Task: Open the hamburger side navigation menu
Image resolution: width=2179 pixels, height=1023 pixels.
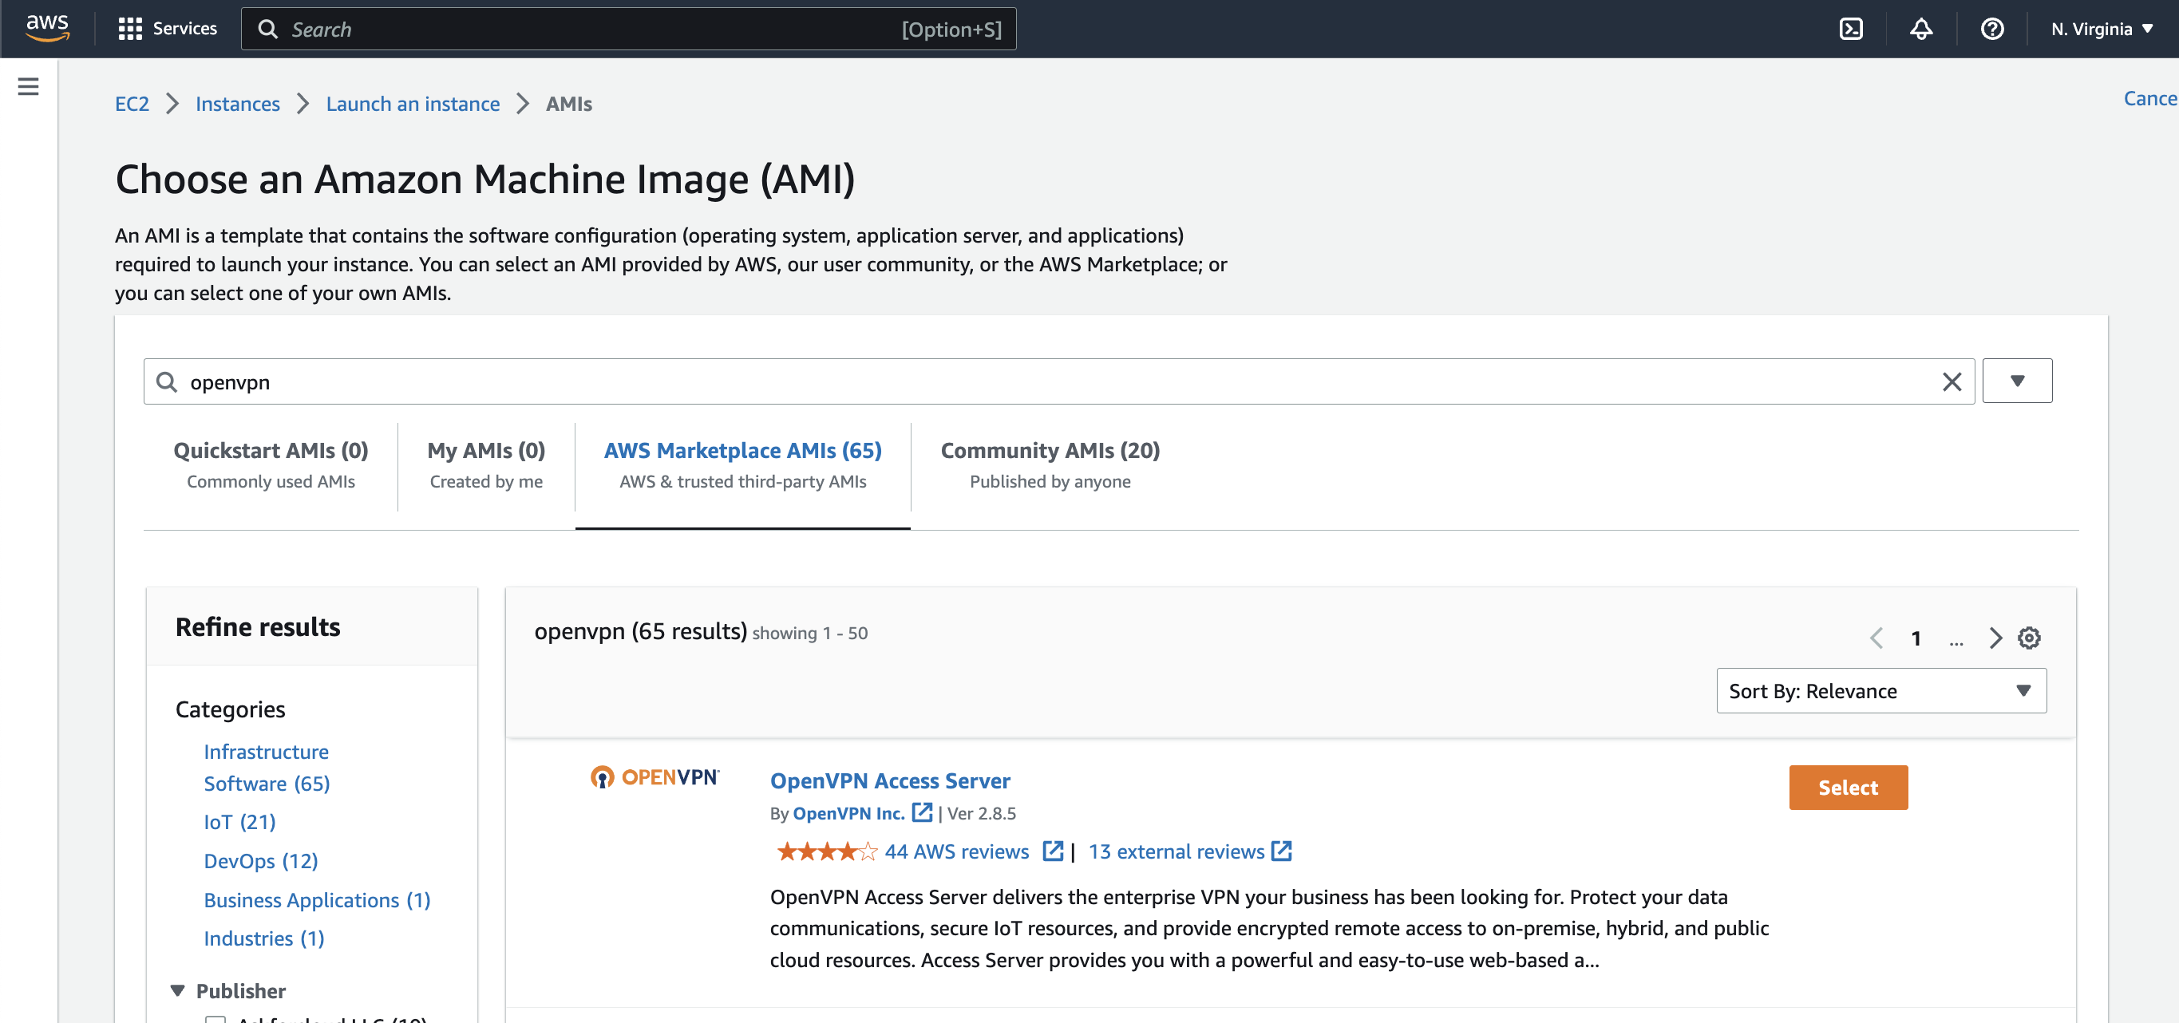Action: (x=28, y=86)
